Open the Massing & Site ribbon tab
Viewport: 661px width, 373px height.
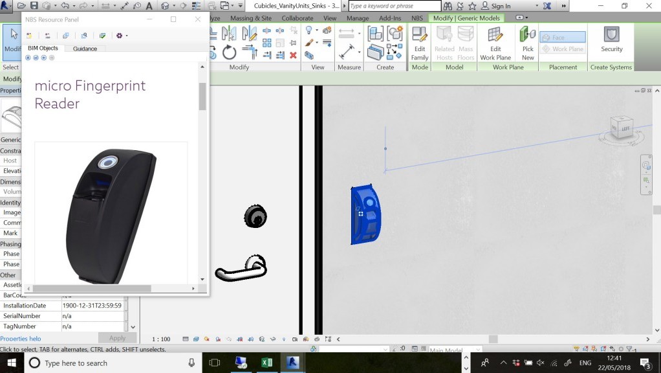pyautogui.click(x=250, y=18)
